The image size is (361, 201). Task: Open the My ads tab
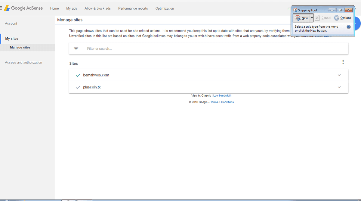coord(72,8)
